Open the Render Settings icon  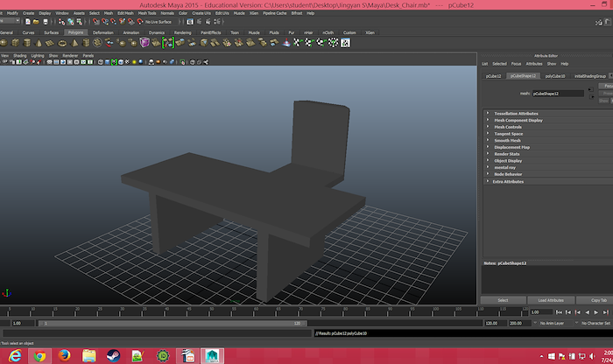tap(217, 22)
